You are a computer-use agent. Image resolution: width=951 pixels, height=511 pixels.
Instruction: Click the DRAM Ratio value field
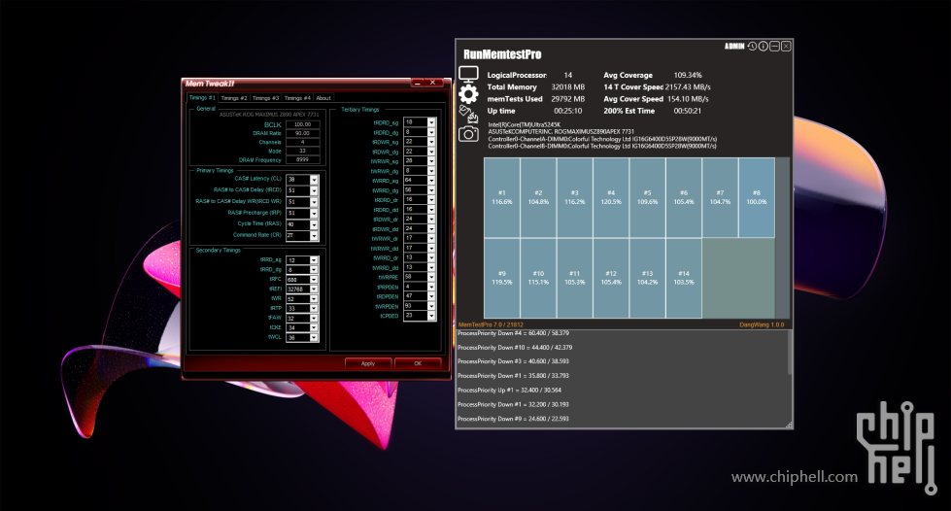click(303, 133)
